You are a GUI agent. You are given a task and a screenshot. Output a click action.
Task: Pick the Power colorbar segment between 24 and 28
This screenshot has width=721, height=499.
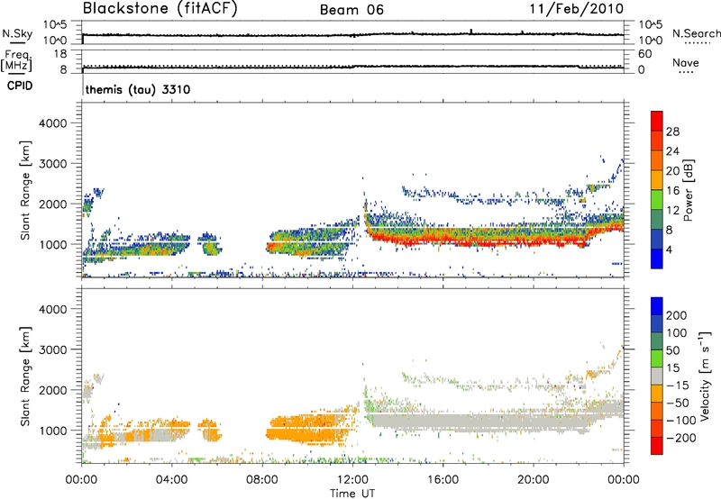point(657,141)
